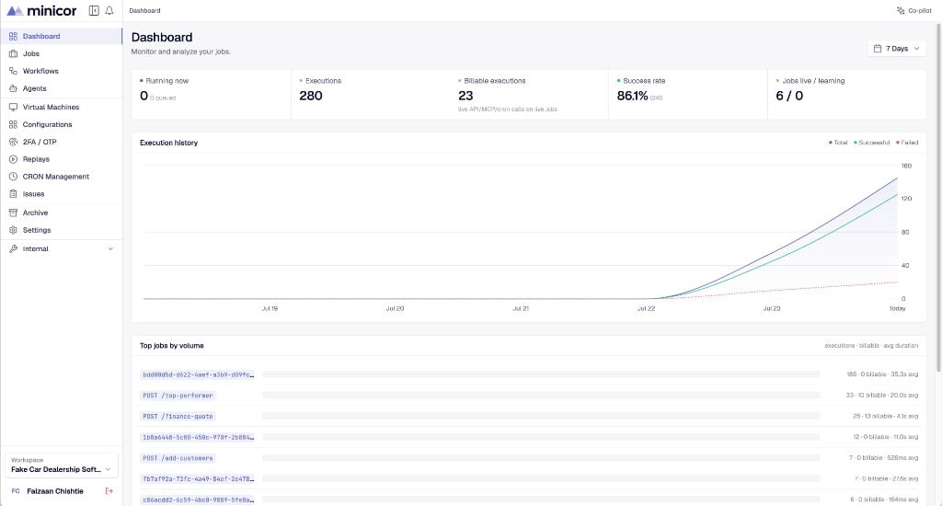The width and height of the screenshot is (942, 506).
Task: Open the POST /add-customers job
Action: pyautogui.click(x=178, y=458)
